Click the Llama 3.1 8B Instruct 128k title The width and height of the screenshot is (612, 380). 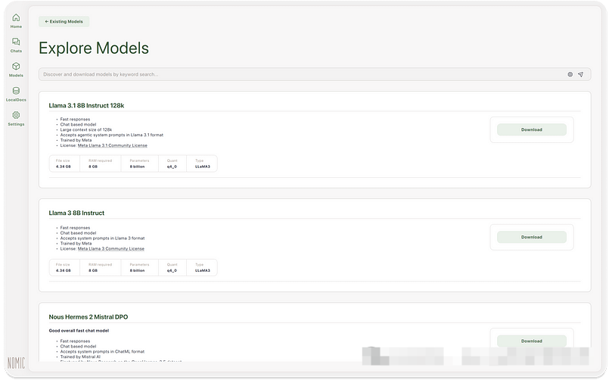pyautogui.click(x=86, y=105)
